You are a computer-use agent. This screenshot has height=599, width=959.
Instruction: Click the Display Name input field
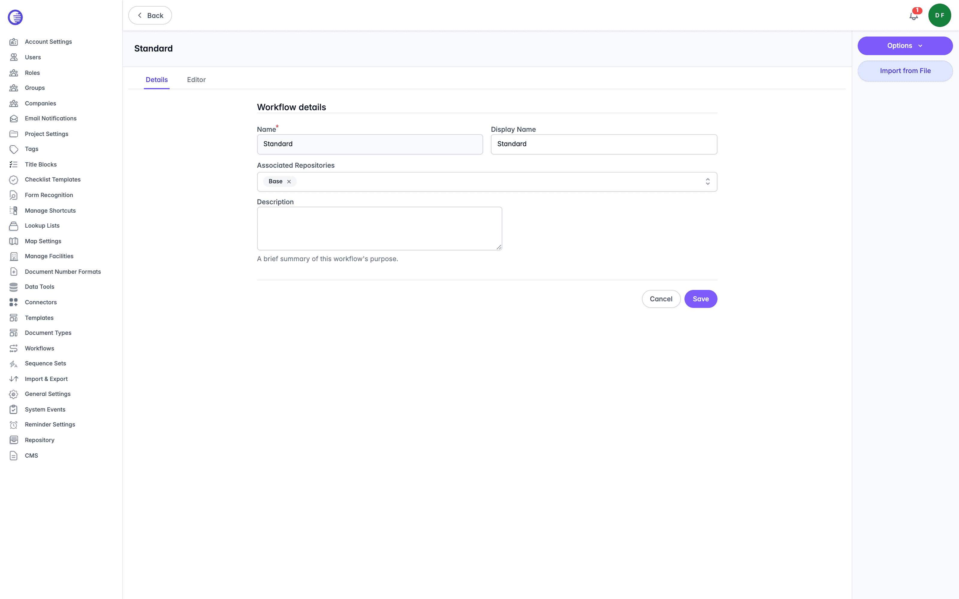click(604, 144)
